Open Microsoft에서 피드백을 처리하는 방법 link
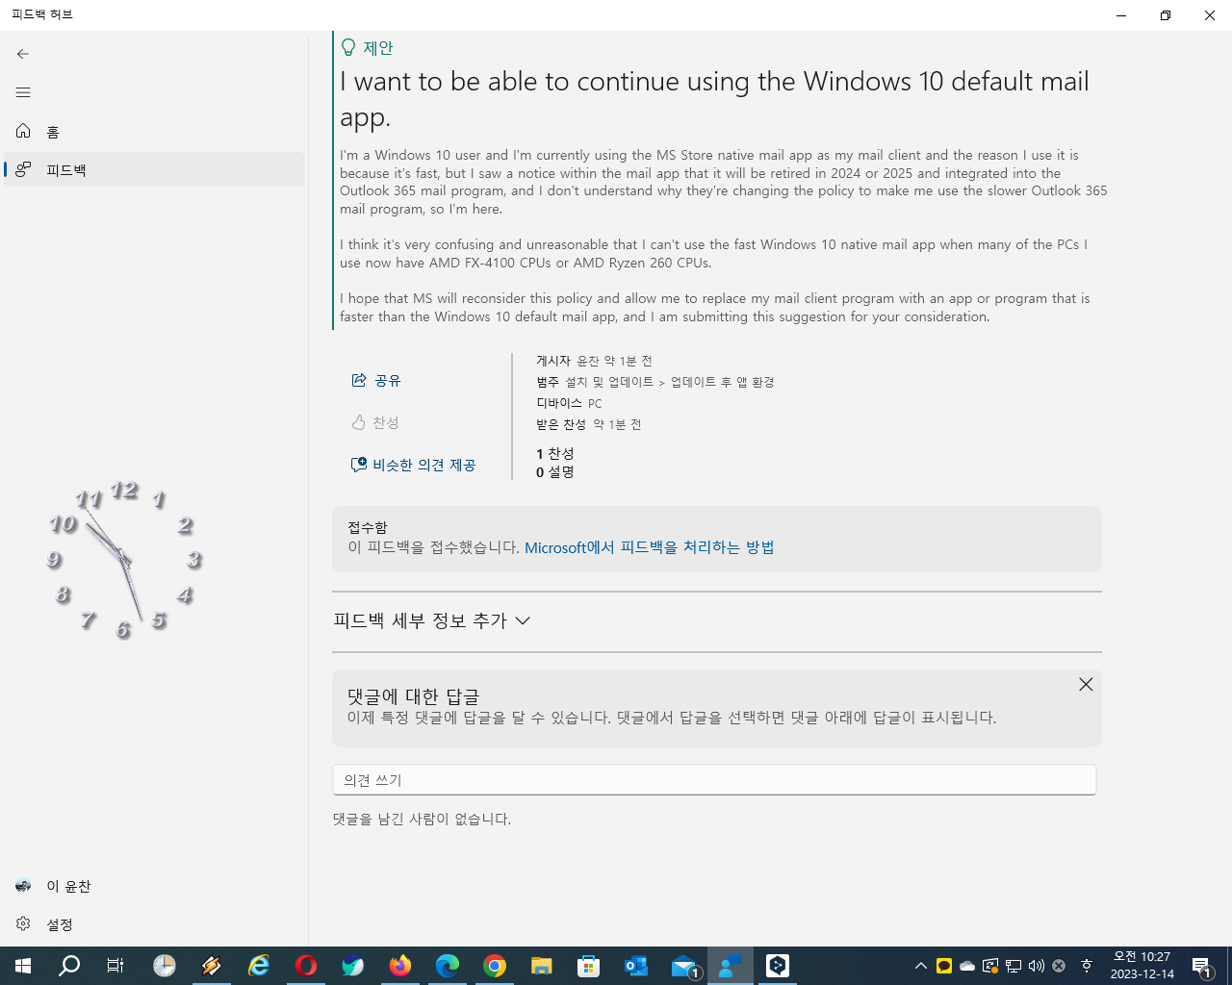 click(x=650, y=547)
